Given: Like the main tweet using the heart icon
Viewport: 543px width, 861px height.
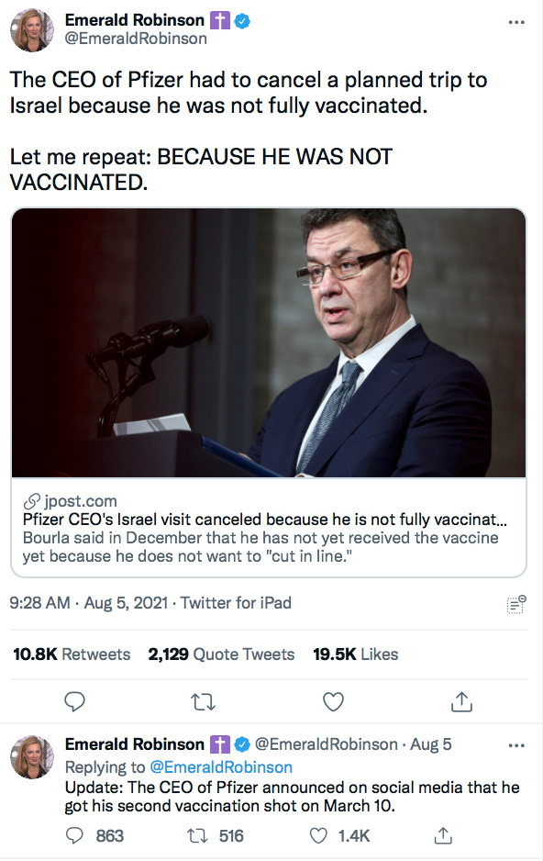Looking at the screenshot, I should point(333,700).
